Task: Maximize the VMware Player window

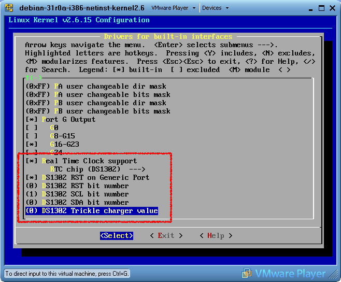Action: (x=321, y=8)
